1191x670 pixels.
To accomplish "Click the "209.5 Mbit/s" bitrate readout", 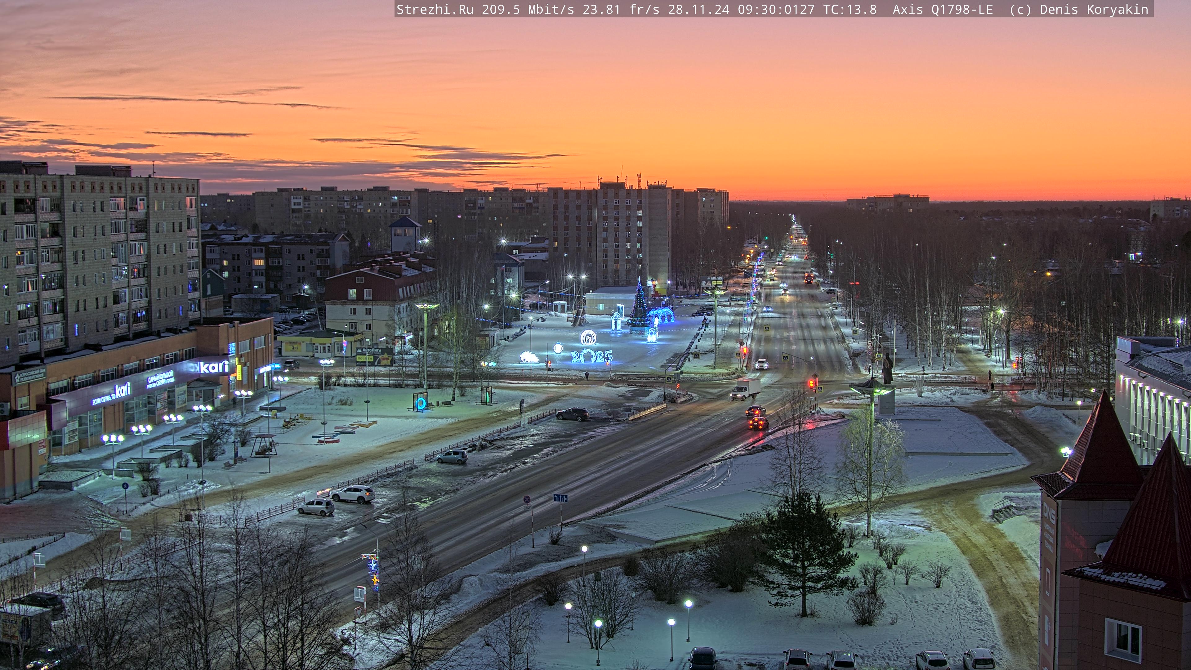I will (x=528, y=9).
